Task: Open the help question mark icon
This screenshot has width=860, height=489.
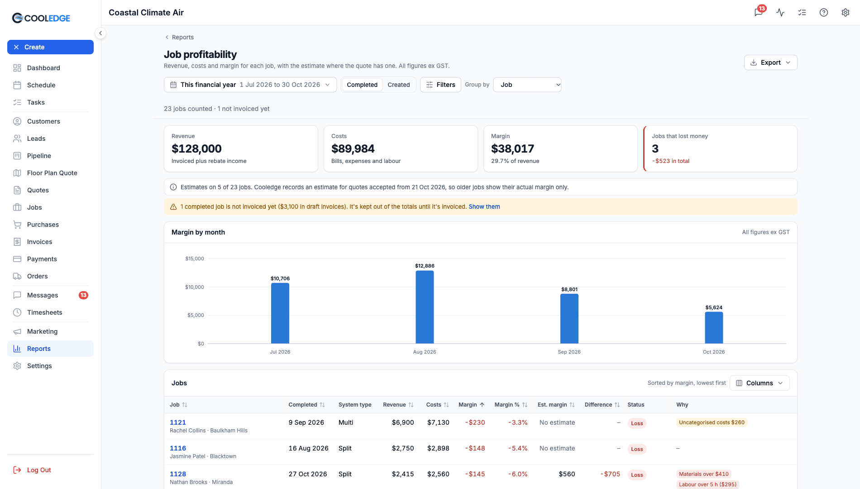Action: tap(824, 12)
